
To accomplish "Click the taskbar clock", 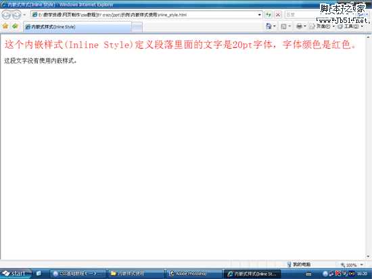I will [362, 274].
